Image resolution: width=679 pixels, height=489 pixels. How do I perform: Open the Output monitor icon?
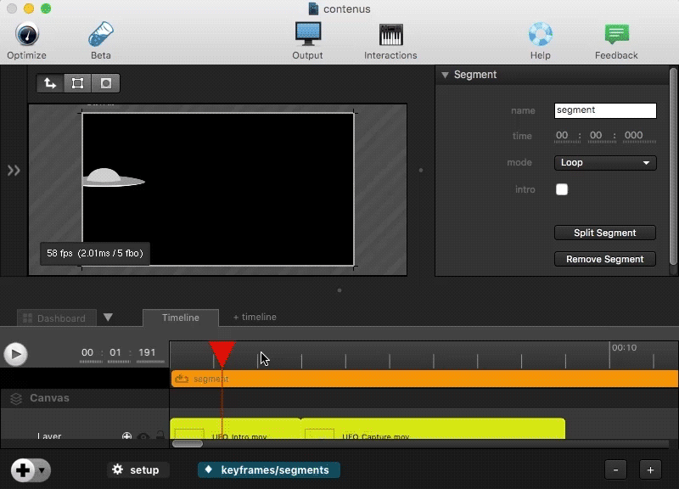click(307, 35)
